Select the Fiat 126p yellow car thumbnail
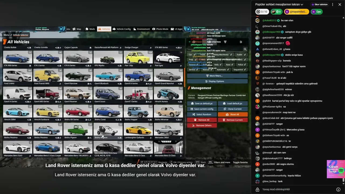Image resolution: width=345 pixels, height=194 pixels. click(x=138, y=59)
